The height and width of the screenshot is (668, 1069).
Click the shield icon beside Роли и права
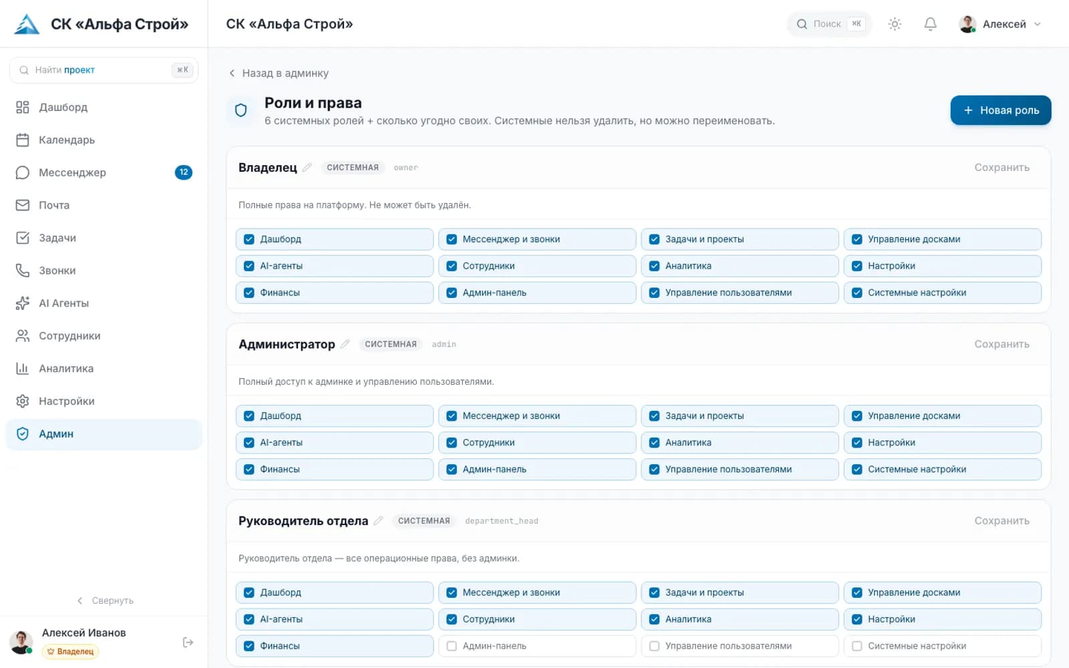(241, 110)
